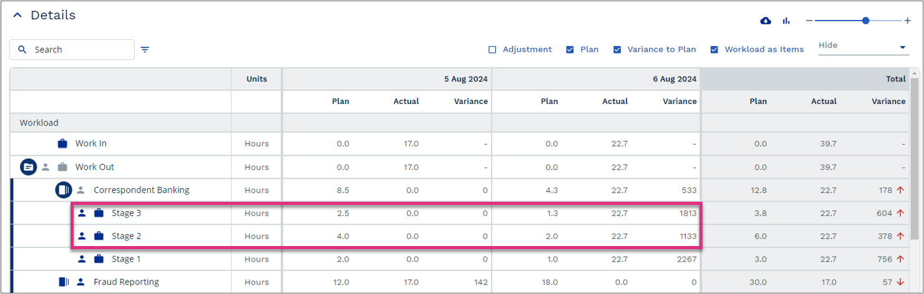Uncheck the Plan checkbox

570,49
